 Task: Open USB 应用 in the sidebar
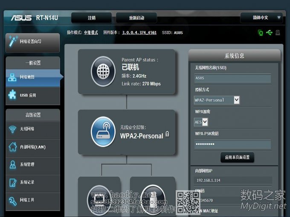pyautogui.click(x=33, y=96)
